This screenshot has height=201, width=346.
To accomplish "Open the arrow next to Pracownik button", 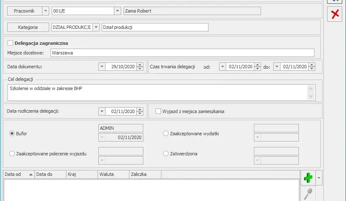I will point(45,11).
